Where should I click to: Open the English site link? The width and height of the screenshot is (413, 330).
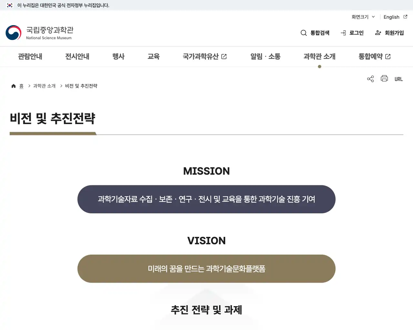(395, 17)
